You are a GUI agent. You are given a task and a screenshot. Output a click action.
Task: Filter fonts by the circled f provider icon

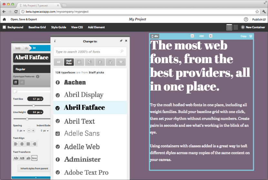click(100, 62)
